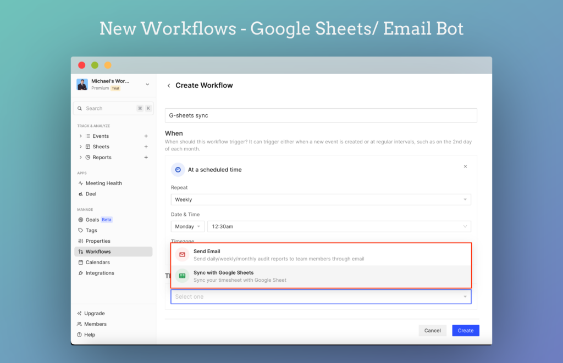Click the Google Sheets green icon
563x363 pixels.
(x=183, y=276)
